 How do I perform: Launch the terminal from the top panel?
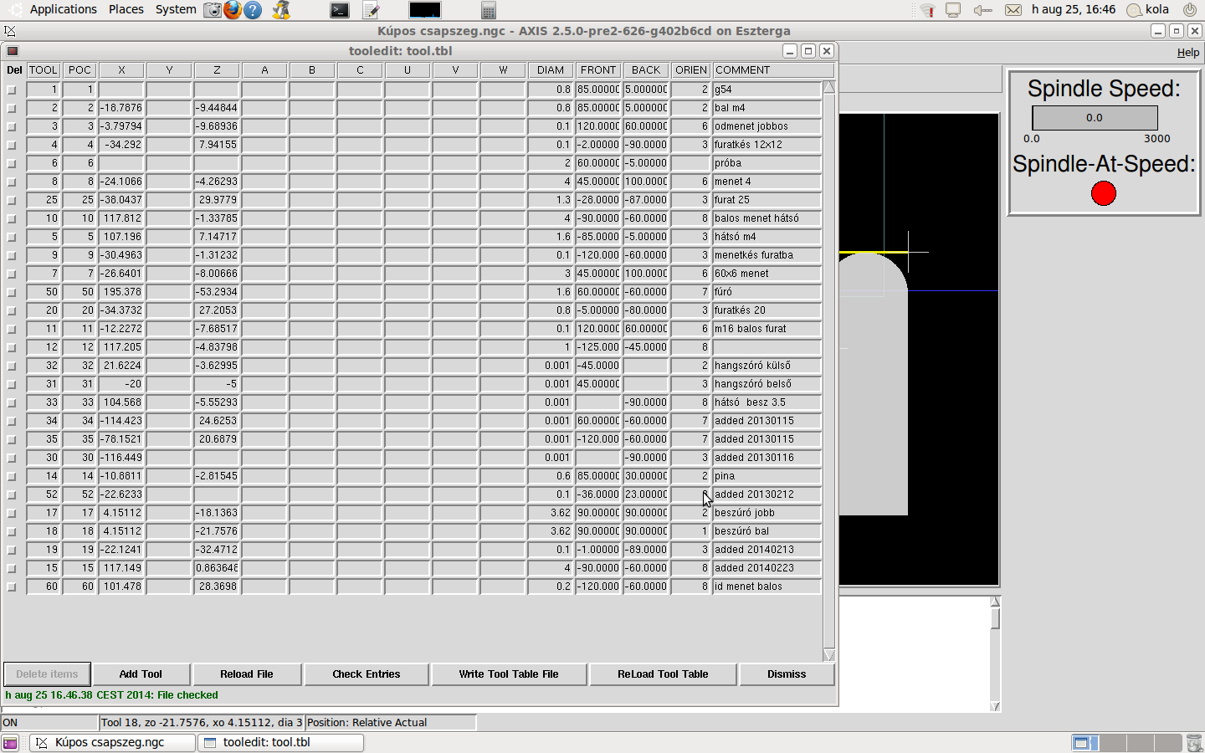[x=339, y=10]
